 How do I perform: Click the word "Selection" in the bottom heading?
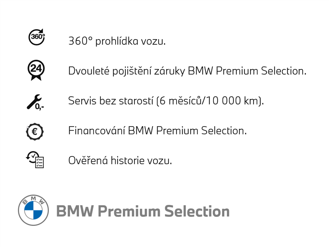(x=197, y=211)
